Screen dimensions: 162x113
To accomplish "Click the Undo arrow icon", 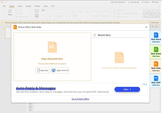I will pos(2,11).
